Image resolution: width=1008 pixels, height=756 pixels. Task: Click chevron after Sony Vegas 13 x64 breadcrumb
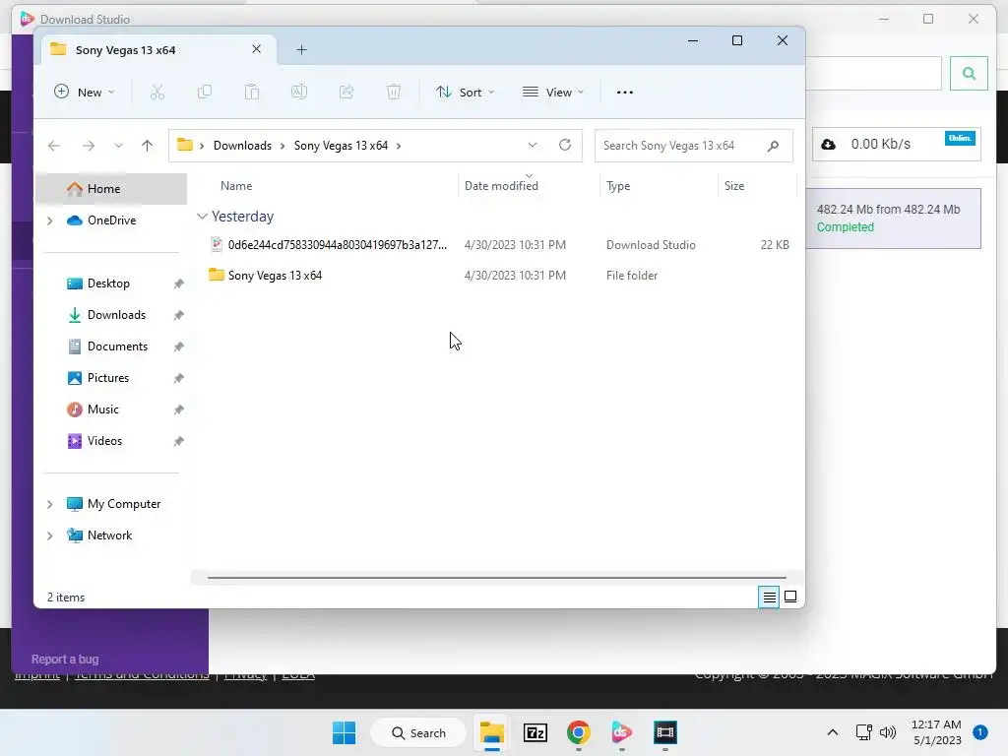pos(399,146)
